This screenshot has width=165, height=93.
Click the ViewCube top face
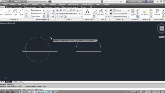pos(162,28)
